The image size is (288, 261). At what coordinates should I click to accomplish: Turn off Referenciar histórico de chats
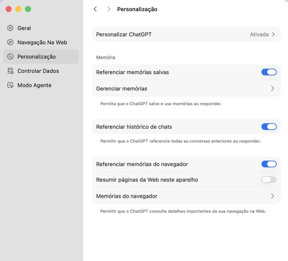269,127
